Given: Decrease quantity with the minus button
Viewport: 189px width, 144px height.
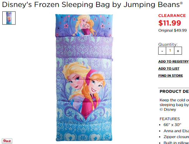Looking at the screenshot, I should 162,51.
